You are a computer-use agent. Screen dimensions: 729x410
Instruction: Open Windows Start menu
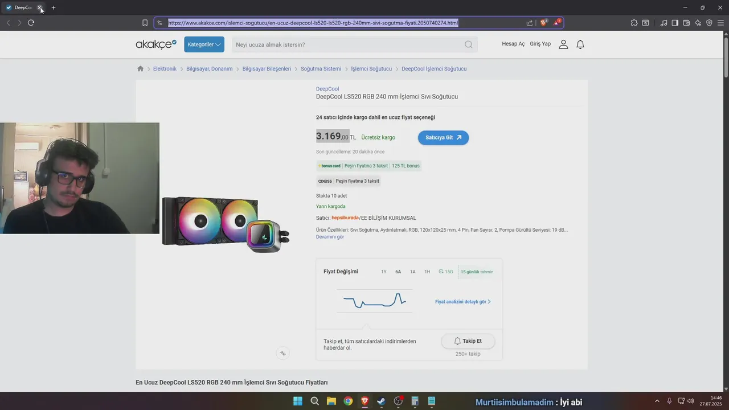298,401
